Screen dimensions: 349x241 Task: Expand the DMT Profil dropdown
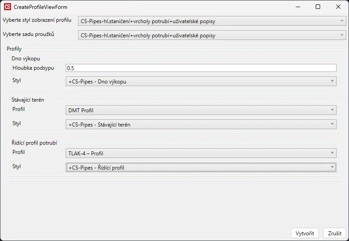[x=201, y=110]
